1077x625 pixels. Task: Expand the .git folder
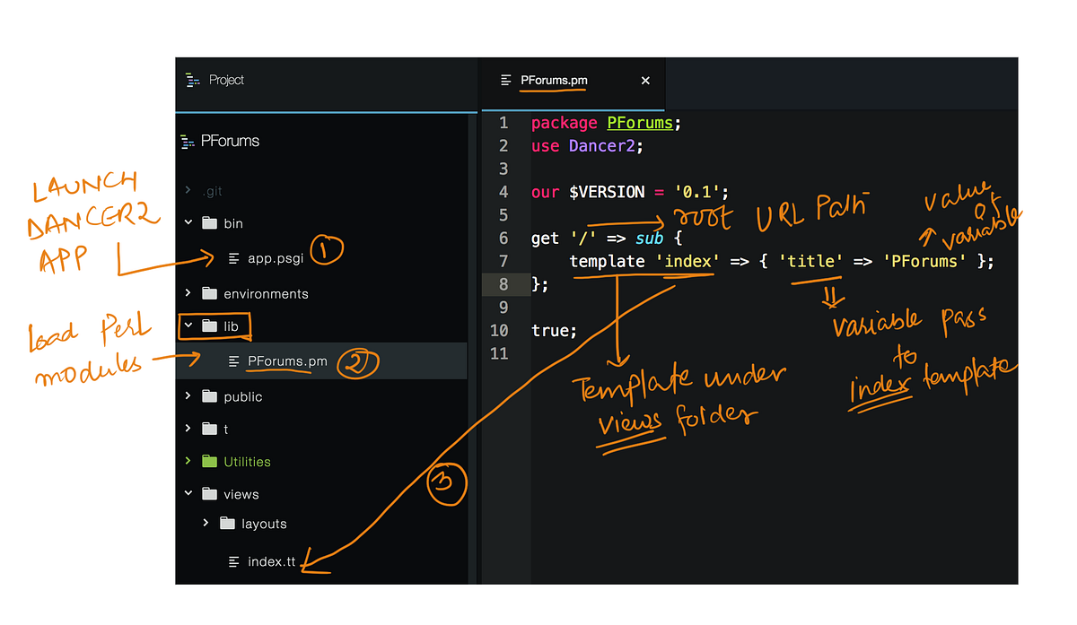187,190
